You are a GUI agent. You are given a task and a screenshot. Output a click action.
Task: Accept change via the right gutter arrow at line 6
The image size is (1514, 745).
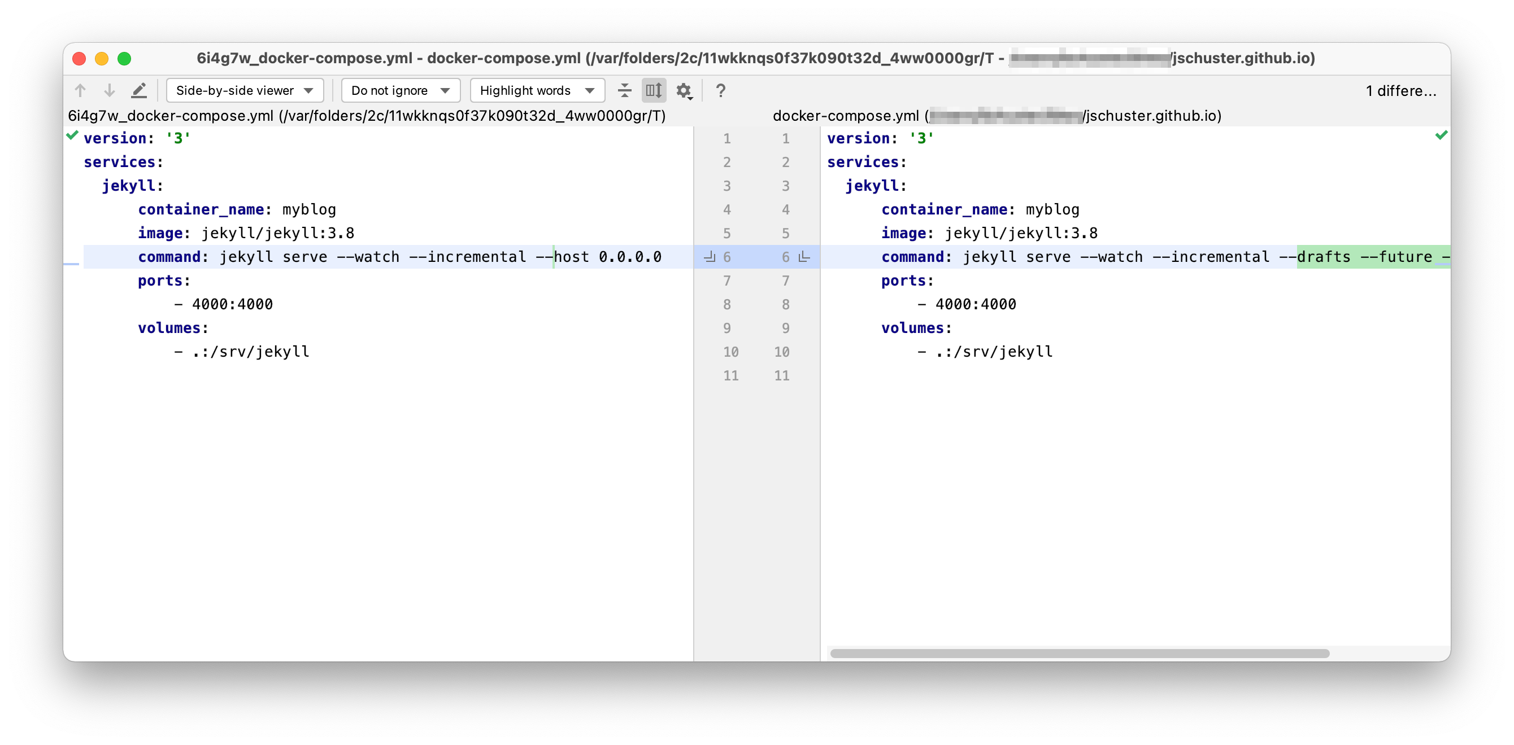tap(803, 257)
